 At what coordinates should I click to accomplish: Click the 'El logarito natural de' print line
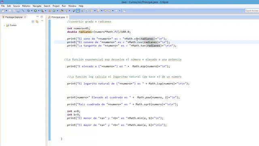(x=128, y=84)
